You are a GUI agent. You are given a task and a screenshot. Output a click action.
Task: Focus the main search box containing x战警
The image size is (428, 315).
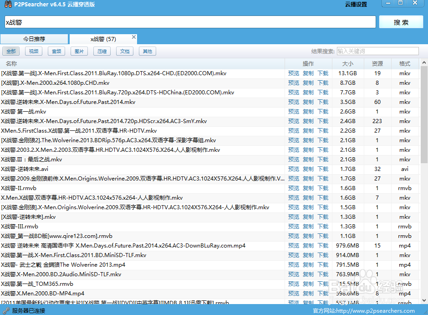(190, 22)
